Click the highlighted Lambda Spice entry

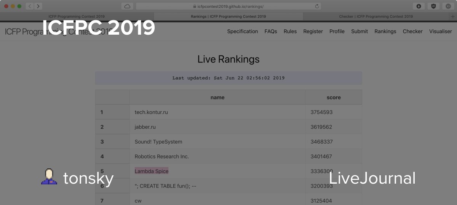pyautogui.click(x=152, y=171)
